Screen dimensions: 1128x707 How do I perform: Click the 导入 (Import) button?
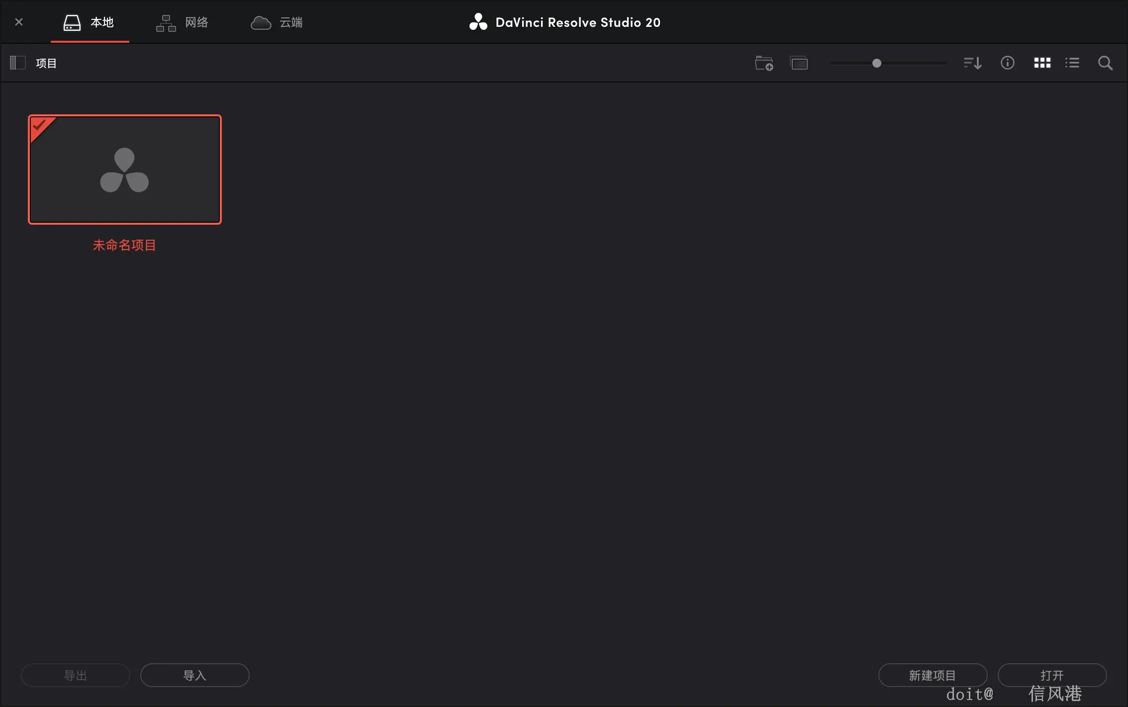[194, 675]
